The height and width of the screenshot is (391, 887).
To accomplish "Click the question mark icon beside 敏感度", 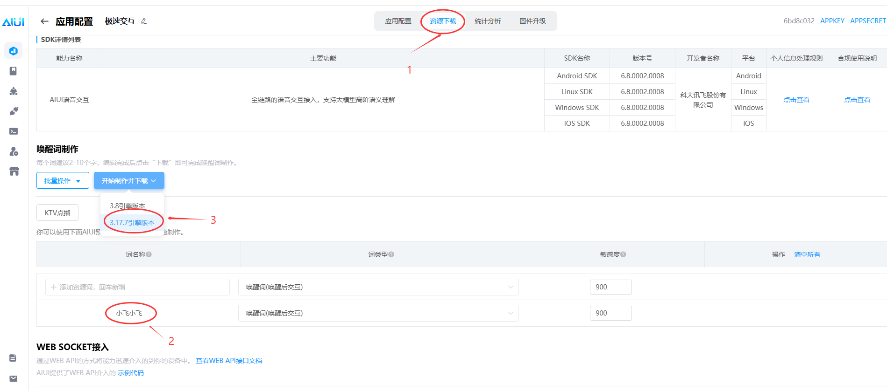I will (623, 254).
